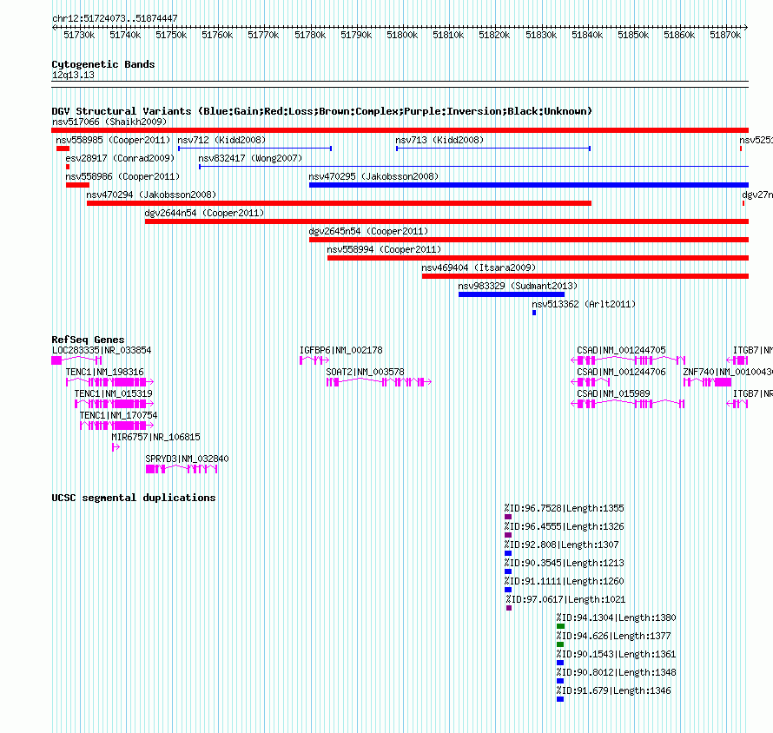
Task: Click the UCSC segmental duplications track title
Action: point(134,498)
